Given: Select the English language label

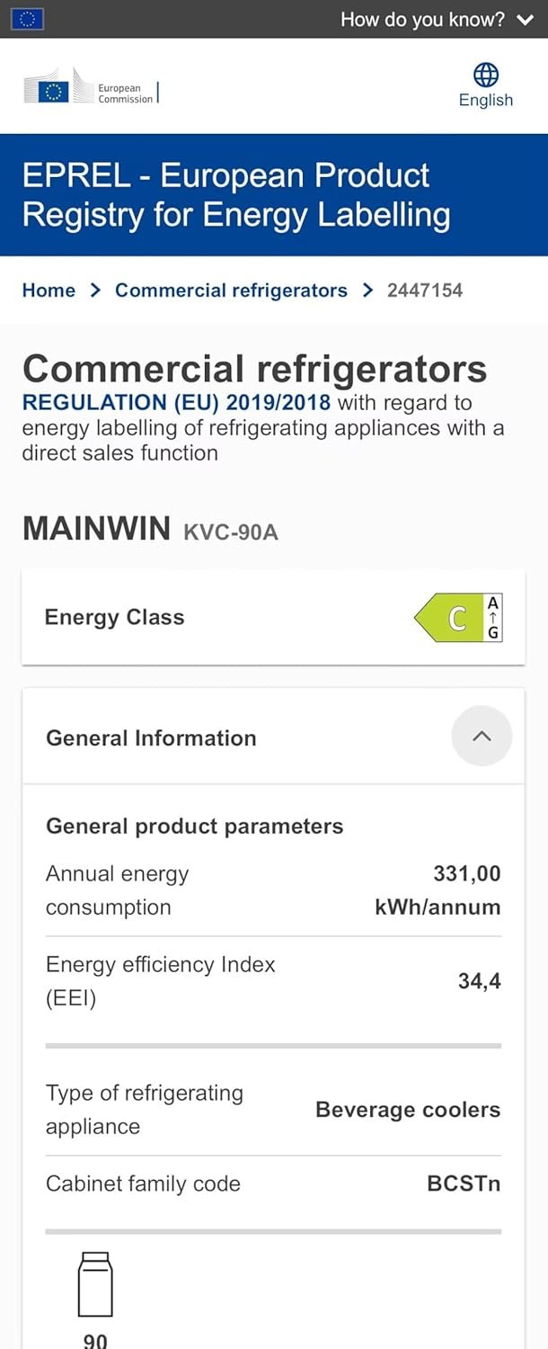Looking at the screenshot, I should 486,100.
